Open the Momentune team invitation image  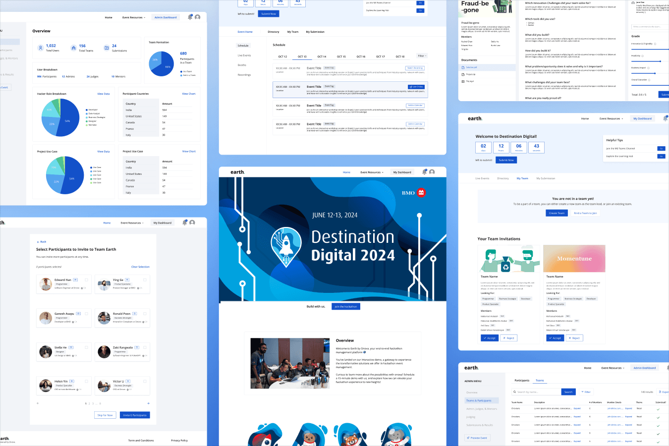[574, 259]
